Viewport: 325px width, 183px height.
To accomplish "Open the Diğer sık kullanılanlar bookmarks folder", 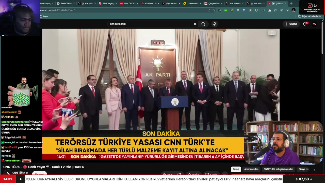I will click(310, 16).
